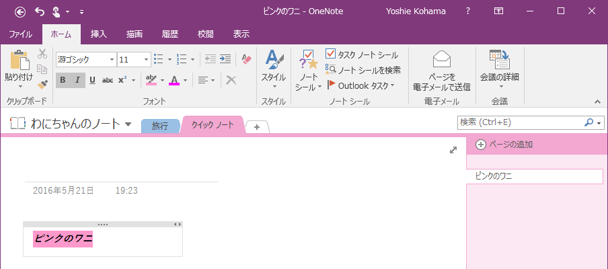Click the time 19:23
Screen dimensions: 608x269
[x=126, y=191]
